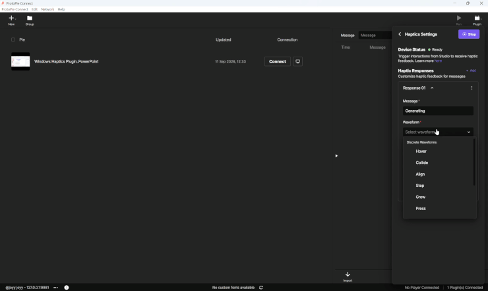The image size is (488, 291).
Task: Select the Windows Haptics Plugin_PowerPoint pie name
Action: [x=67, y=61]
